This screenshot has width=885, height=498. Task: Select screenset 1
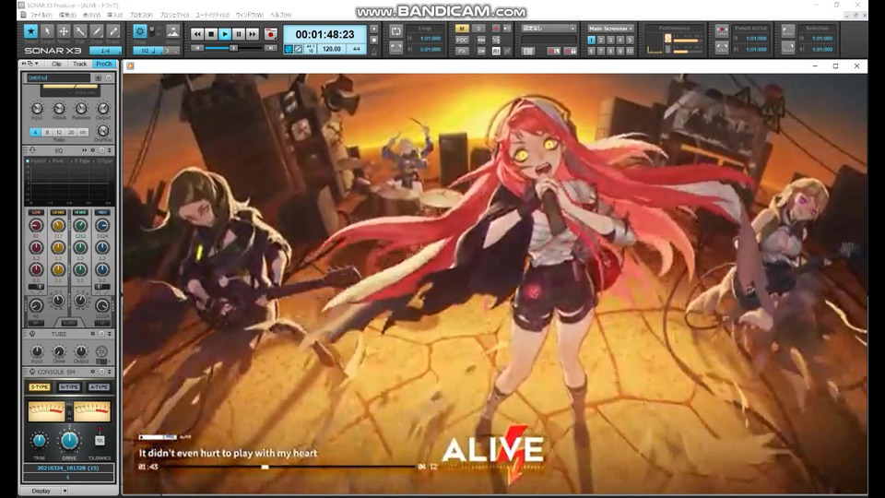pyautogui.click(x=591, y=40)
